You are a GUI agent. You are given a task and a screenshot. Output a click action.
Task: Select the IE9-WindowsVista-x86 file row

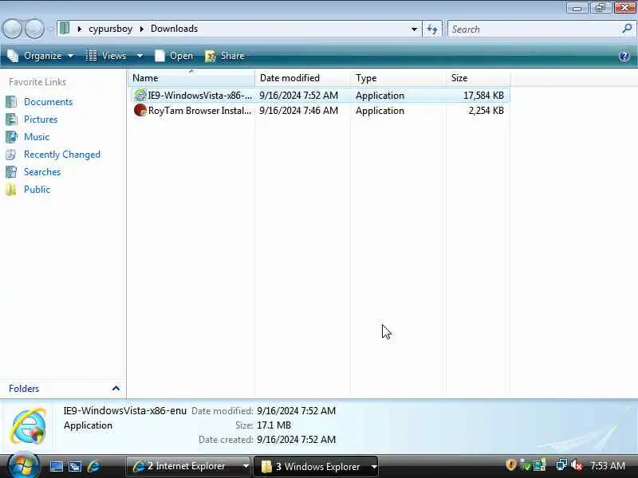point(320,96)
